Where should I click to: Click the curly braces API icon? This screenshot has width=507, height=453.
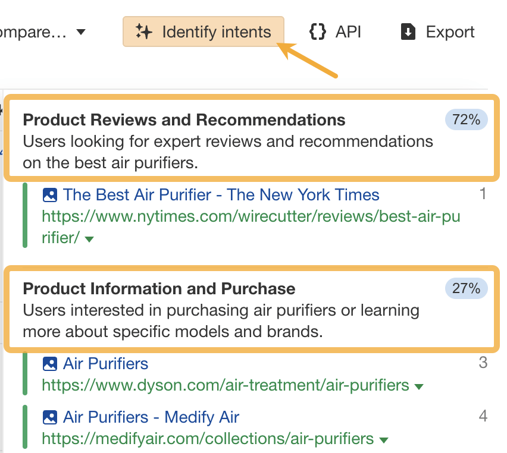(317, 32)
